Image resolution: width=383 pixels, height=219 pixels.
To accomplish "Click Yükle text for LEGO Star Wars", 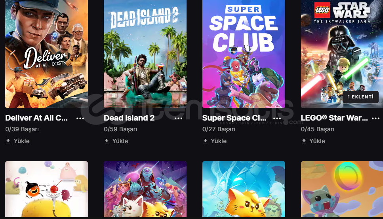I will (x=317, y=141).
